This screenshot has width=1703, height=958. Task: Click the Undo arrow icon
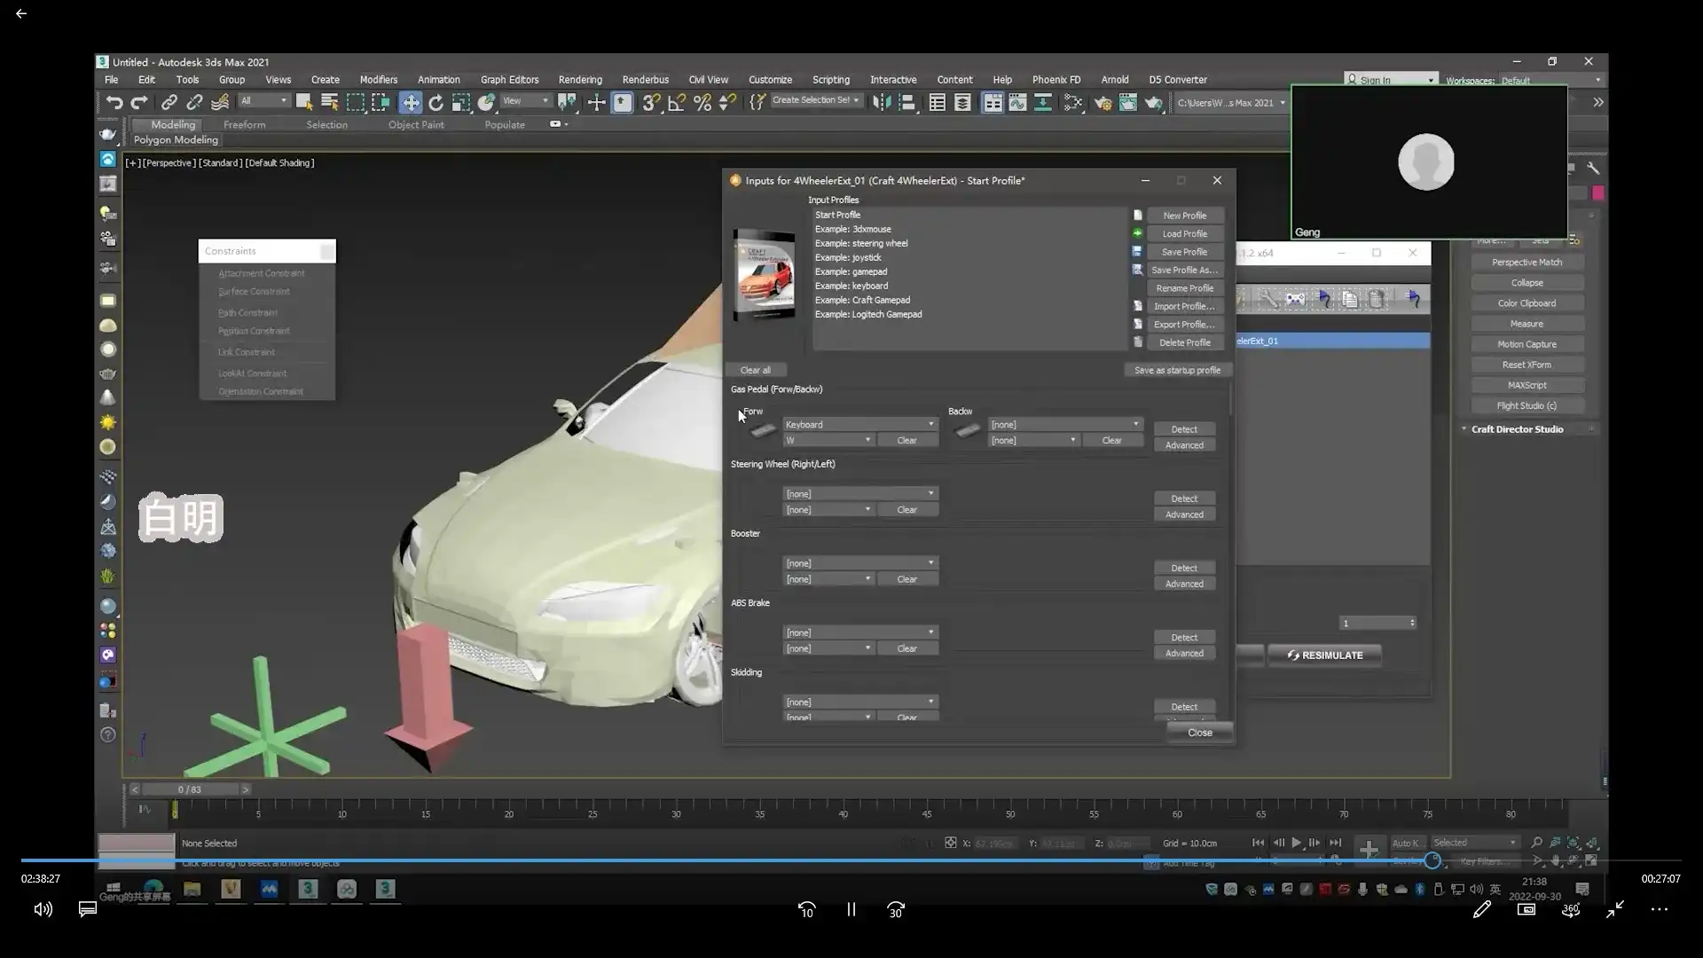[114, 103]
